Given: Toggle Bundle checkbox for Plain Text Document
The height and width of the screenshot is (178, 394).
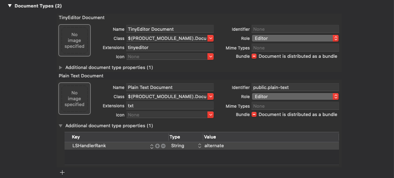Looking at the screenshot, I should [x=254, y=114].
